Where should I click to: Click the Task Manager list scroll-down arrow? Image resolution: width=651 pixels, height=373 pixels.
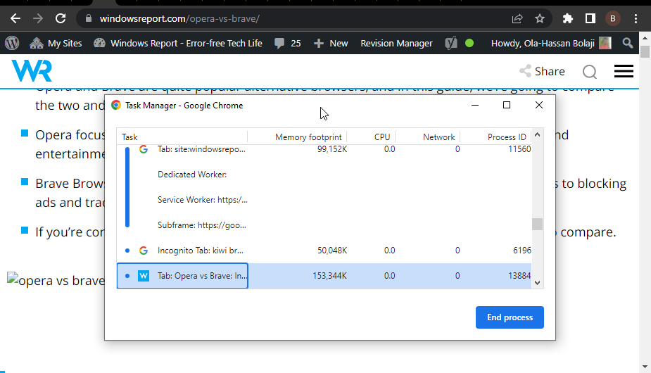tap(537, 283)
